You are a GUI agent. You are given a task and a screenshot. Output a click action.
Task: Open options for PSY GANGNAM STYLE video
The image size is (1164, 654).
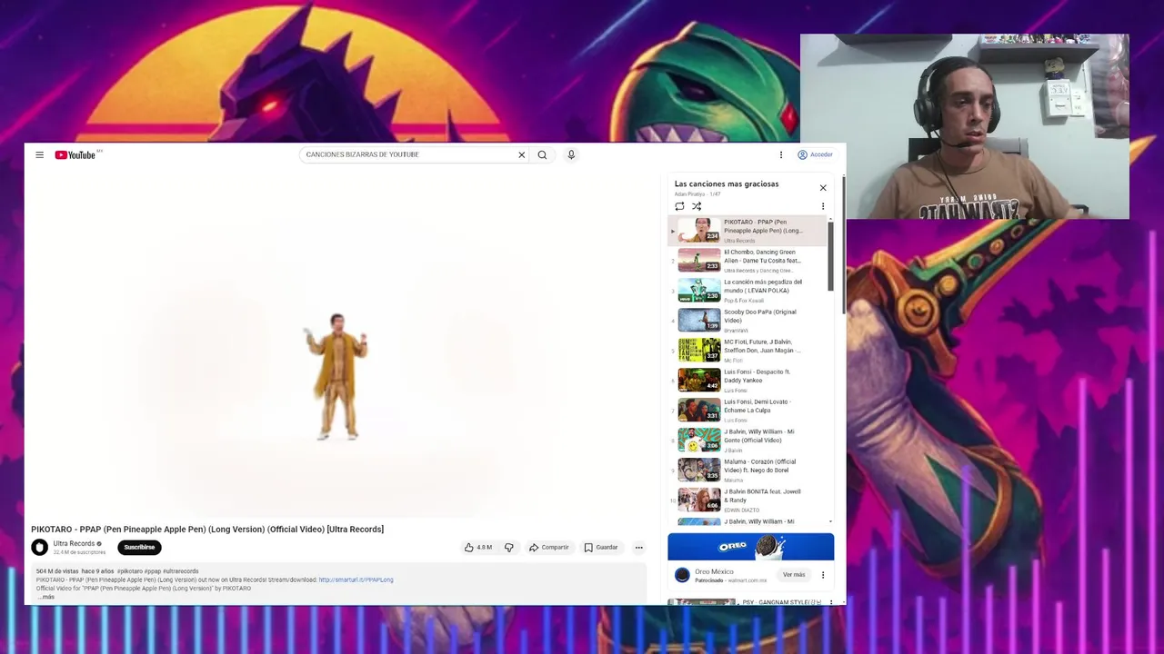point(830,602)
